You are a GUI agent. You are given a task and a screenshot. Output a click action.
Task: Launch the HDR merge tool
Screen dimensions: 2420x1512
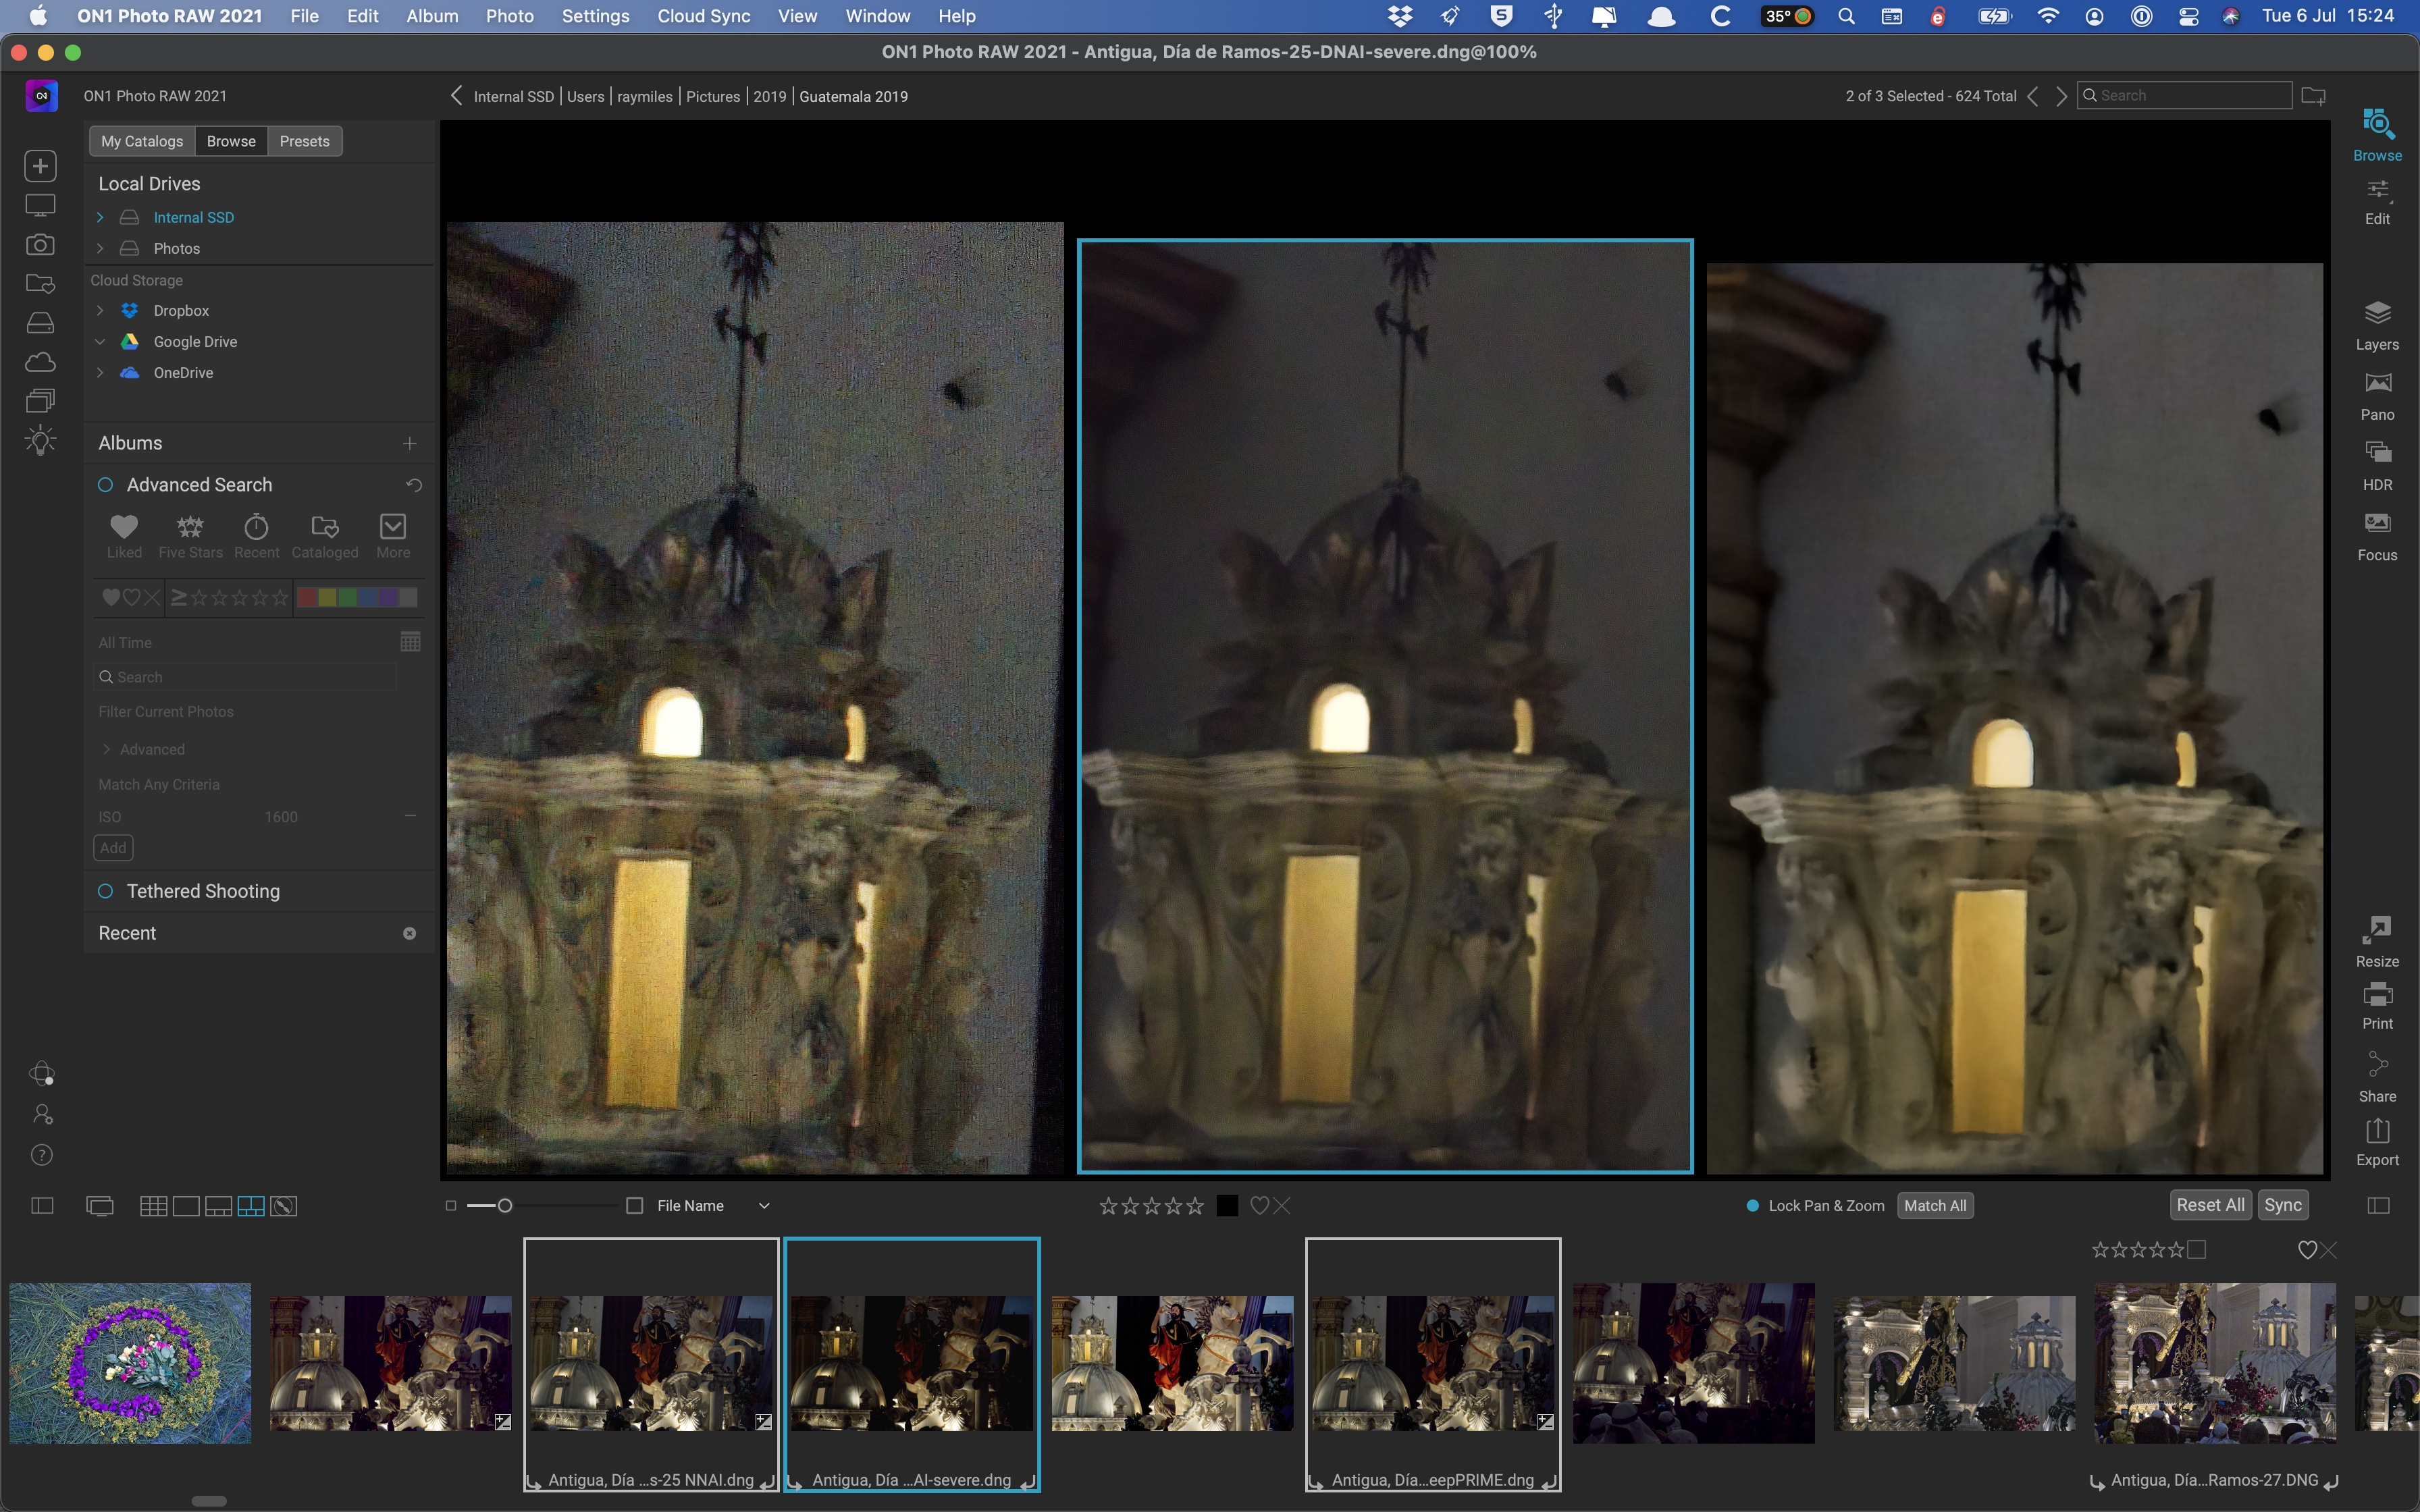tap(2377, 465)
